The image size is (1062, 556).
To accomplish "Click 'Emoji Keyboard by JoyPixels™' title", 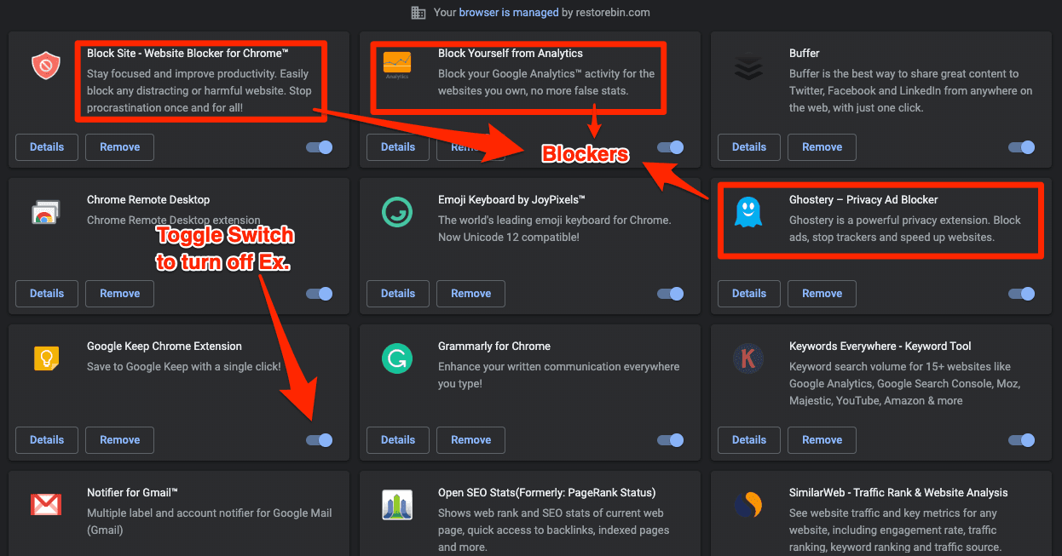I will coord(511,200).
